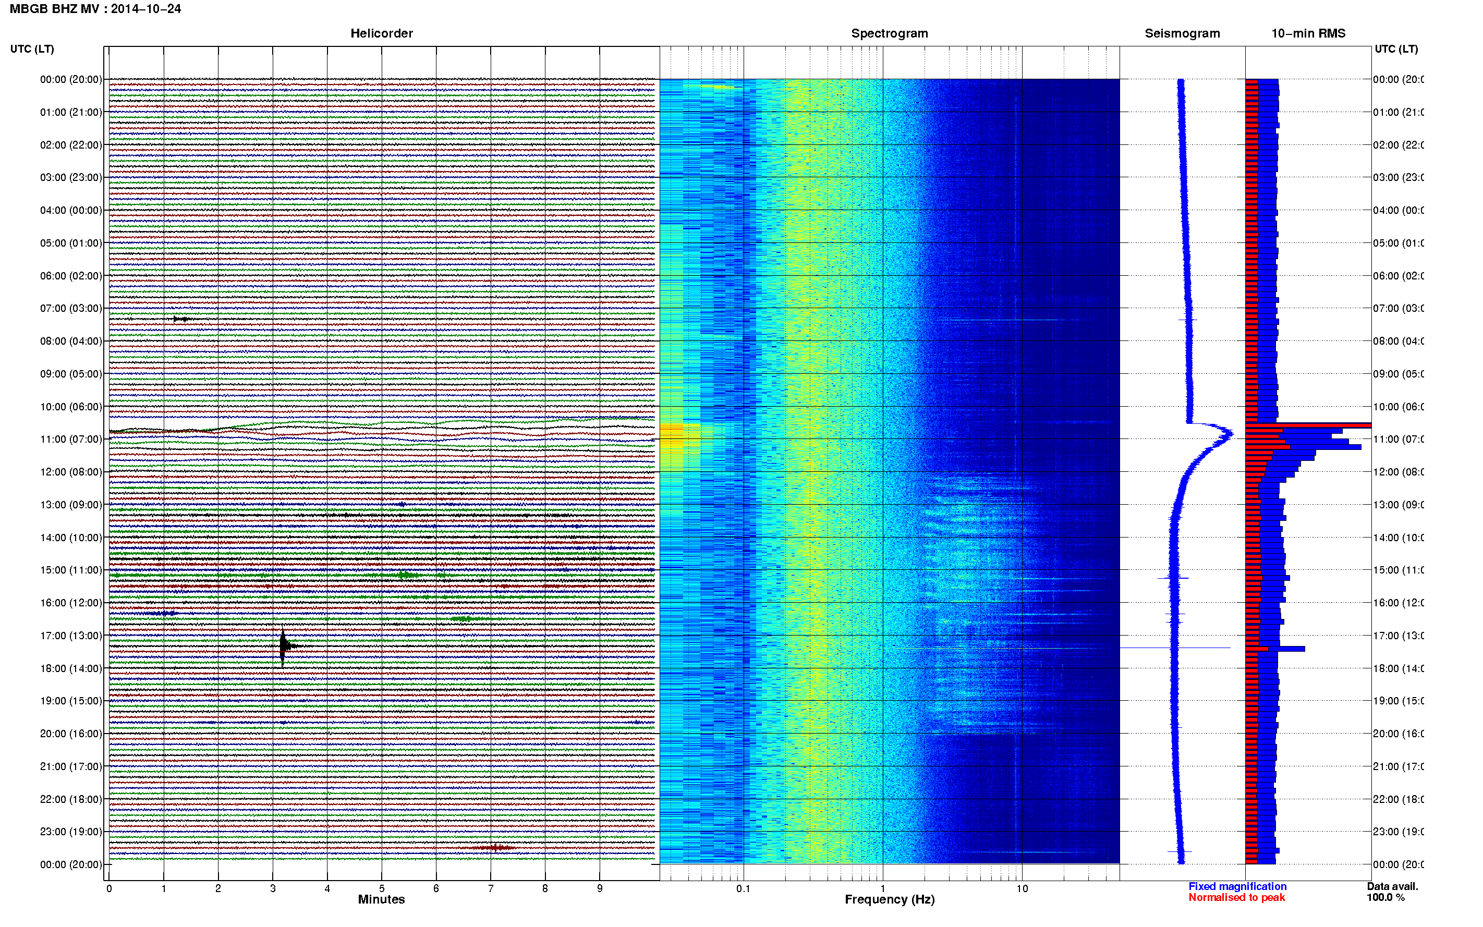
Task: Click left axis label 09:00 (05:00)
Action: [x=71, y=373]
